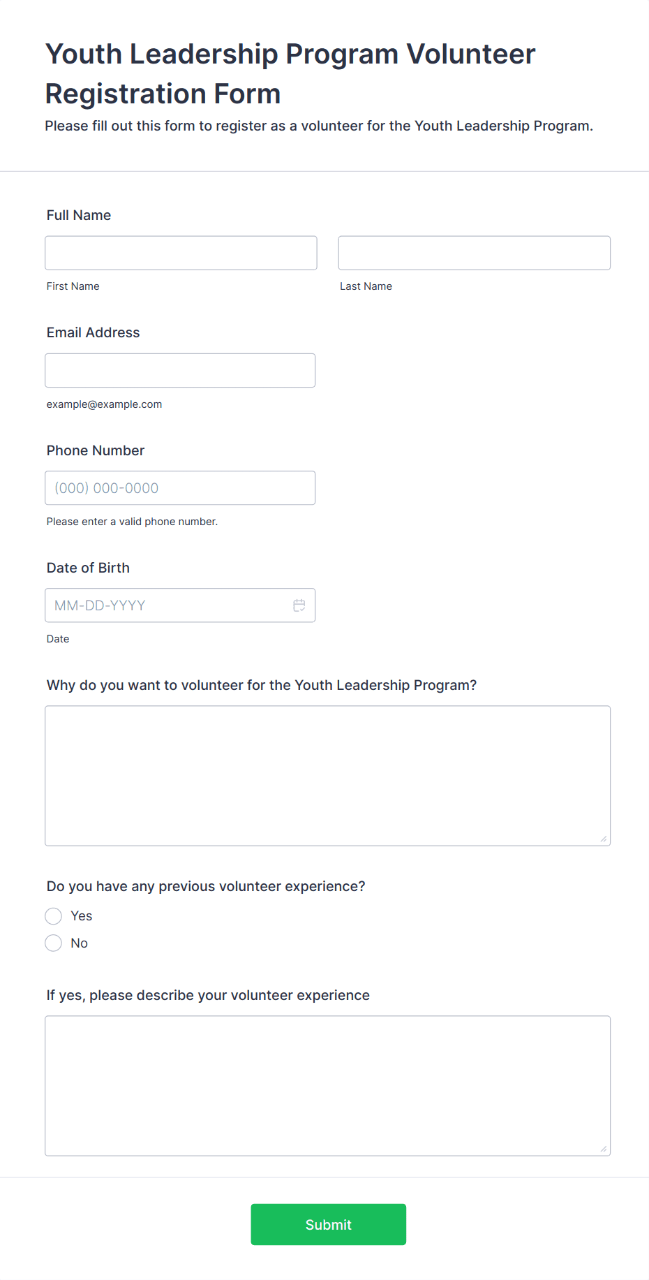Click the volunteer experience description text area
Image resolution: width=649 pixels, height=1280 pixels.
[x=328, y=1086]
